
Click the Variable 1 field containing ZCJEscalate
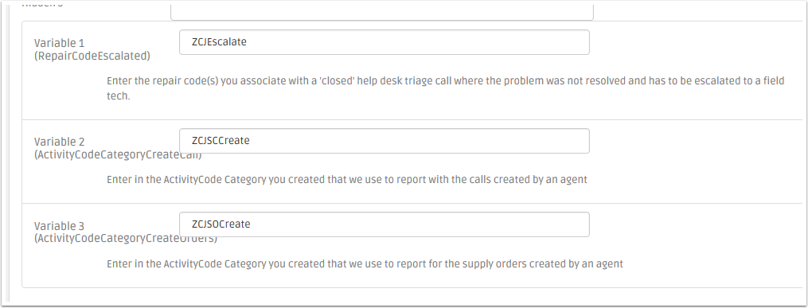click(384, 42)
